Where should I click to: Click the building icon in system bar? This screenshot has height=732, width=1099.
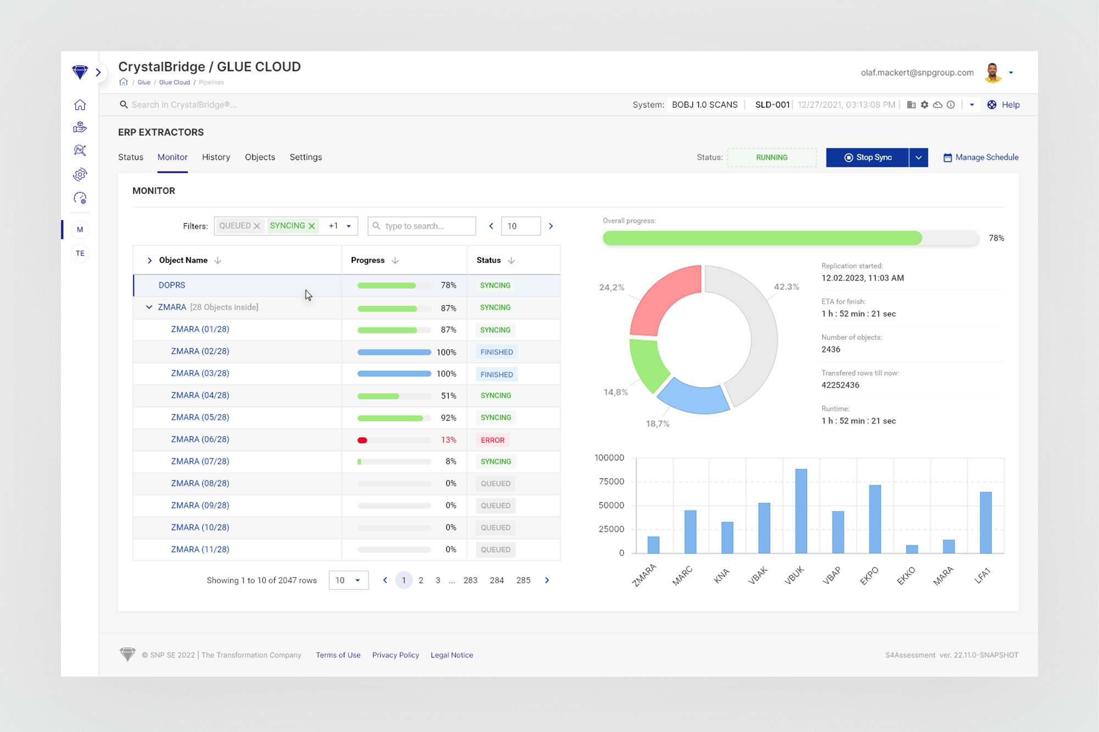(x=911, y=105)
